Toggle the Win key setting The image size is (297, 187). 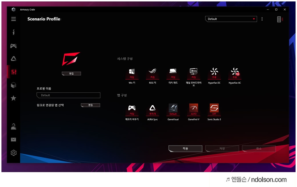[132, 73]
